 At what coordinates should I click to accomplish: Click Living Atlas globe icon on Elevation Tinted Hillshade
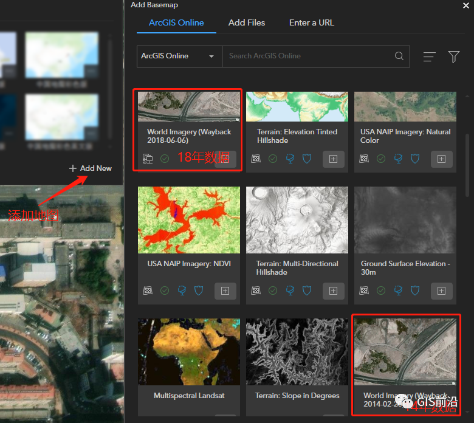tap(290, 159)
